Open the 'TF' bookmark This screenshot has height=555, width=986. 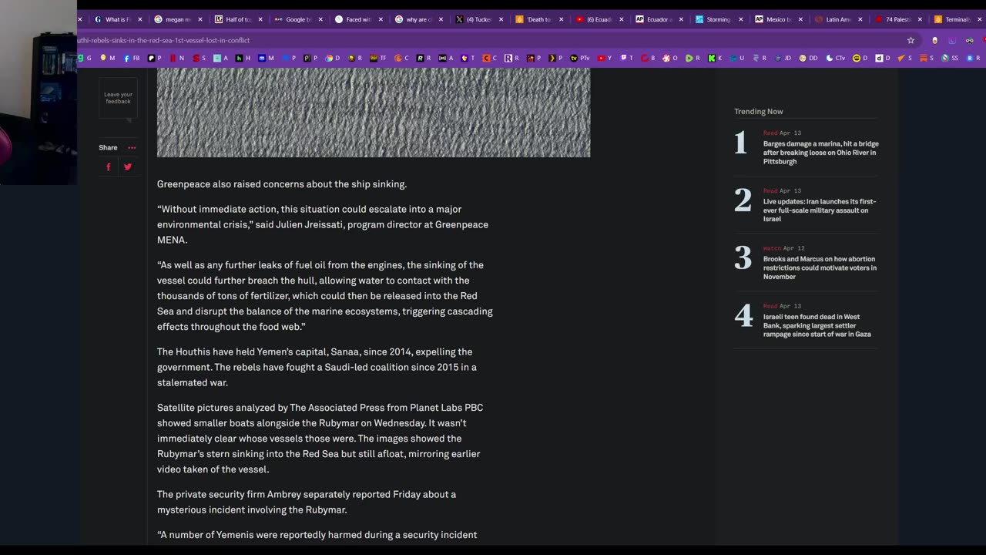coord(378,58)
